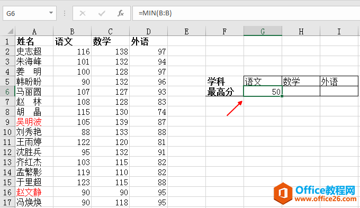Select column B header
The width and height of the screenshot is (360, 208).
(x=72, y=31)
